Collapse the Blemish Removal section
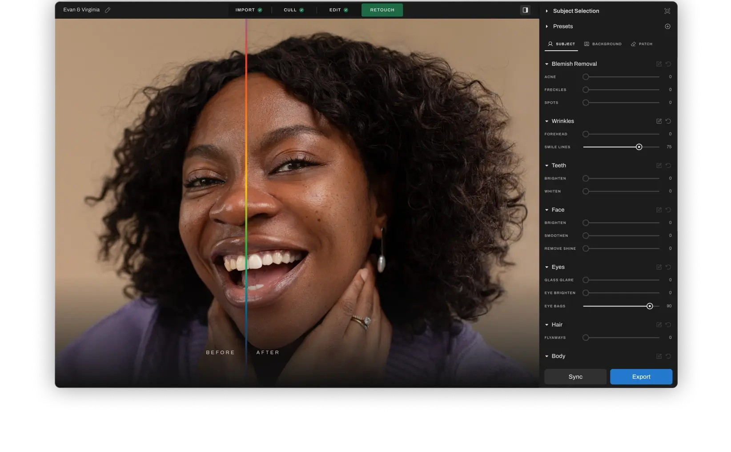Viewport: 731px width, 452px height. coord(547,64)
